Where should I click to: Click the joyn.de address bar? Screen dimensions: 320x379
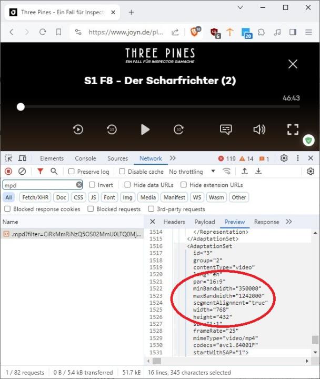[x=126, y=32]
